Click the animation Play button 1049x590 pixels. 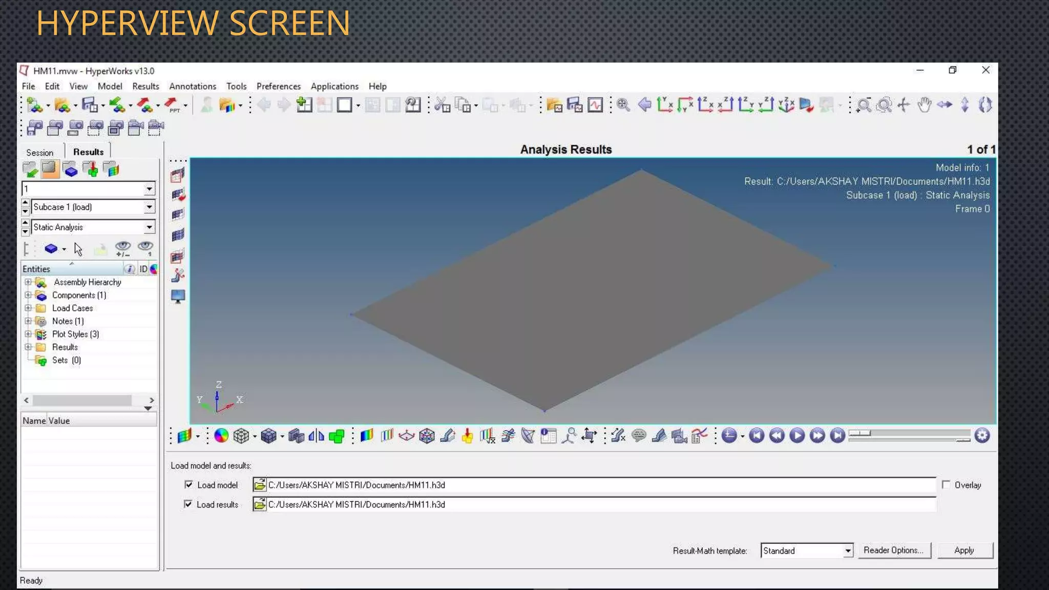797,436
